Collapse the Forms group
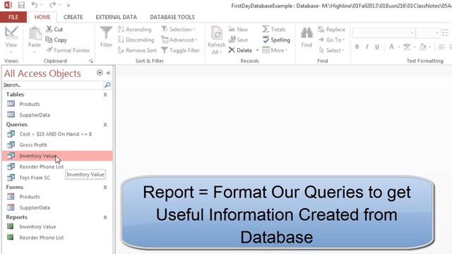 (105, 187)
